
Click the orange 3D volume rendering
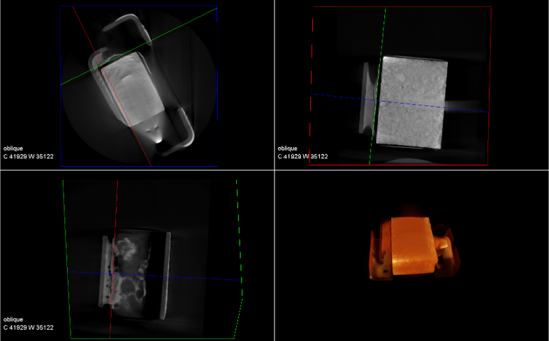(412, 248)
